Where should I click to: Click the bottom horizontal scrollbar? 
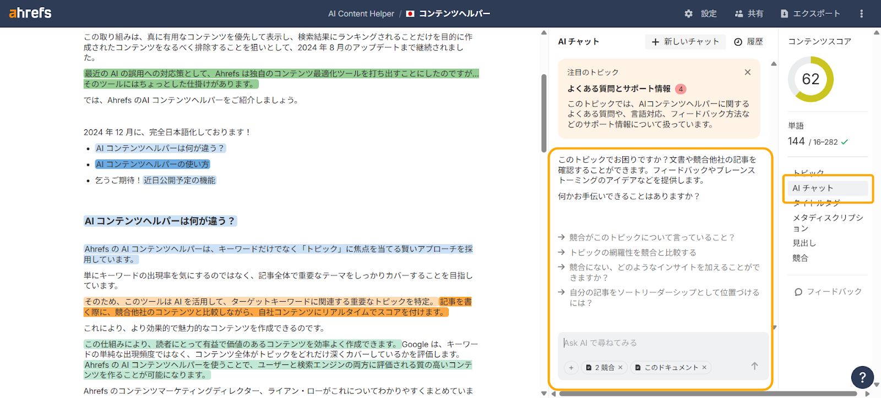coord(708,394)
